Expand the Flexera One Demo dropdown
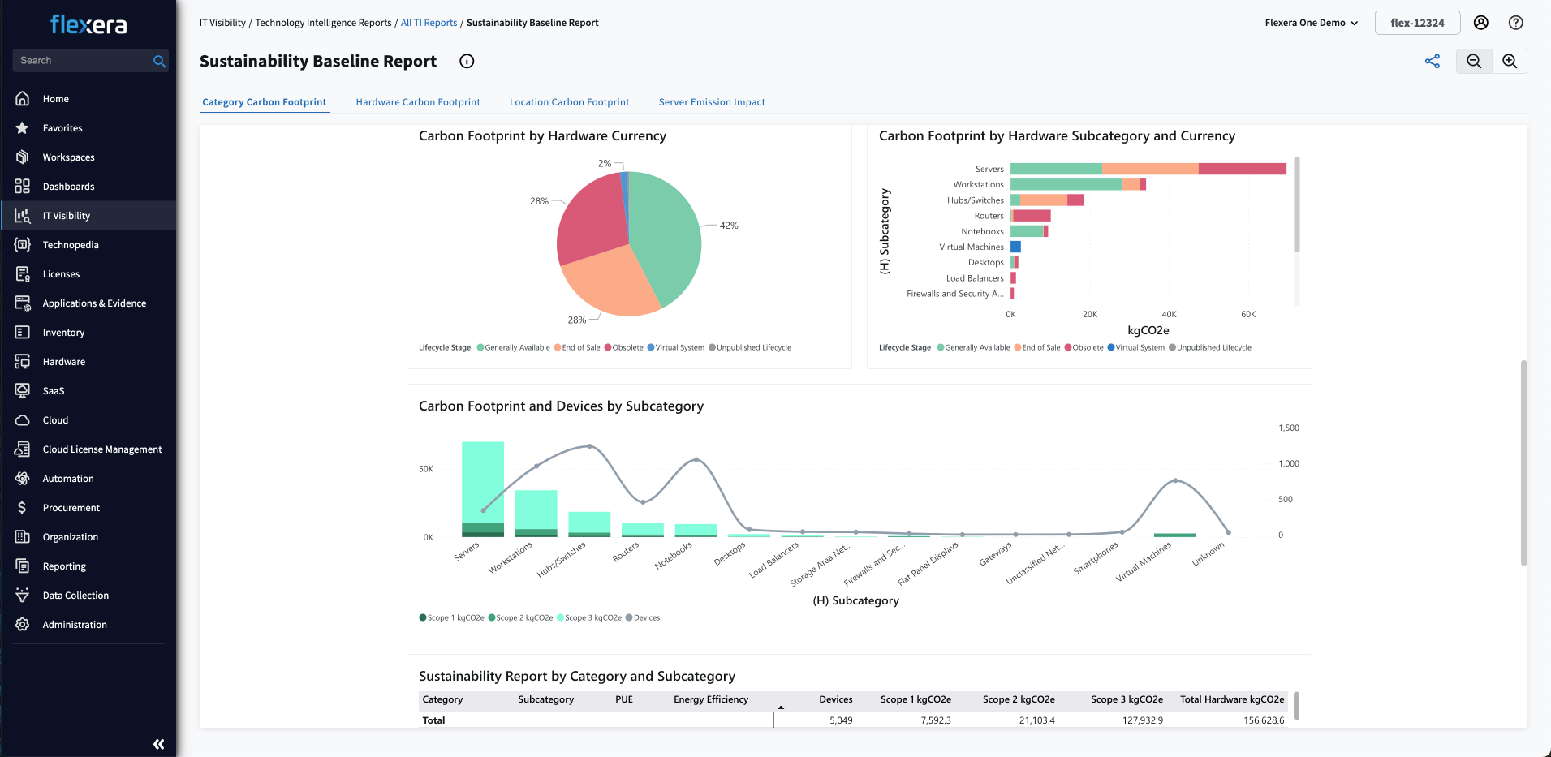 pos(1311,23)
